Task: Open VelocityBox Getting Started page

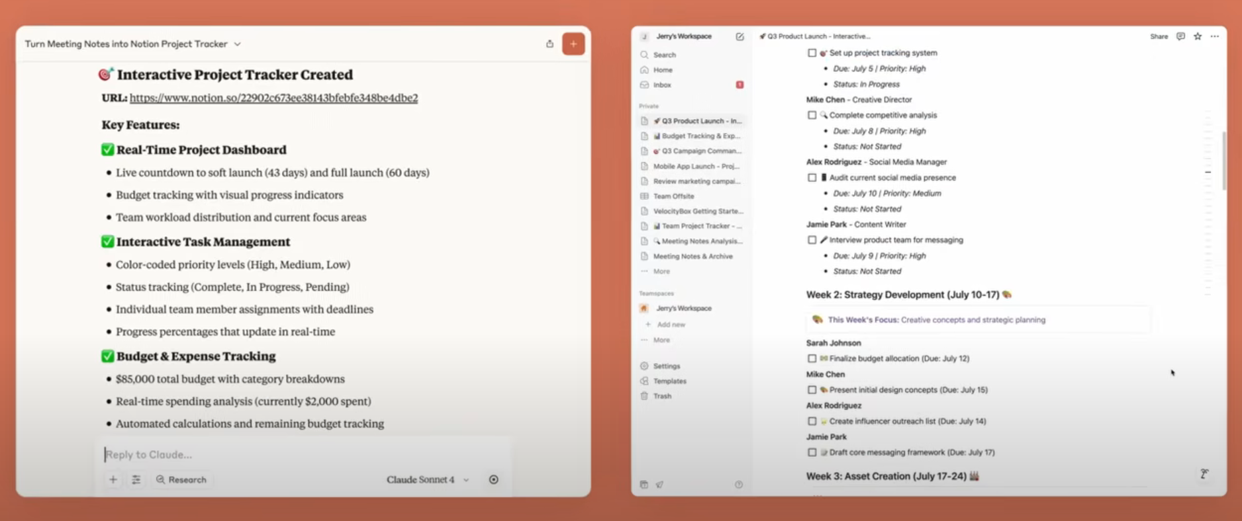Action: coord(693,211)
